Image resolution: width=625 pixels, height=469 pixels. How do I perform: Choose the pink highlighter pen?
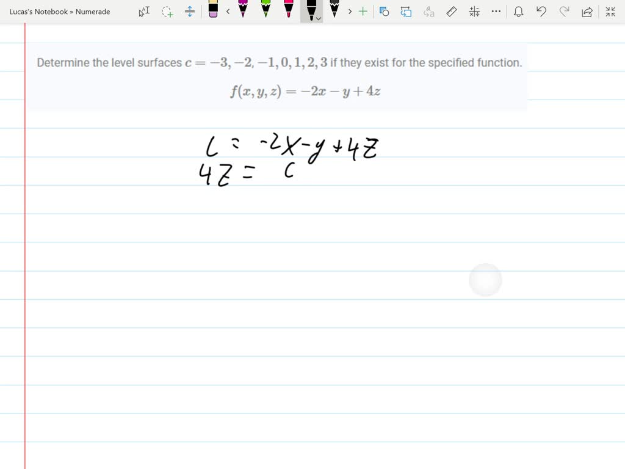pyautogui.click(x=289, y=11)
